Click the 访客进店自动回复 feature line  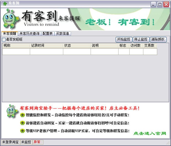pyautogui.click(x=77, y=123)
